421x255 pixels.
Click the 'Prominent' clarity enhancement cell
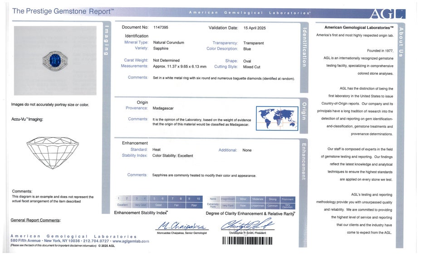[x=287, y=199]
